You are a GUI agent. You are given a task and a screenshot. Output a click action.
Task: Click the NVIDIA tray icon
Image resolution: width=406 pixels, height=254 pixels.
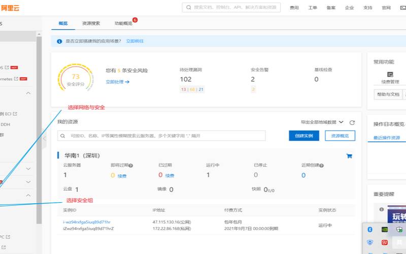pos(385,230)
